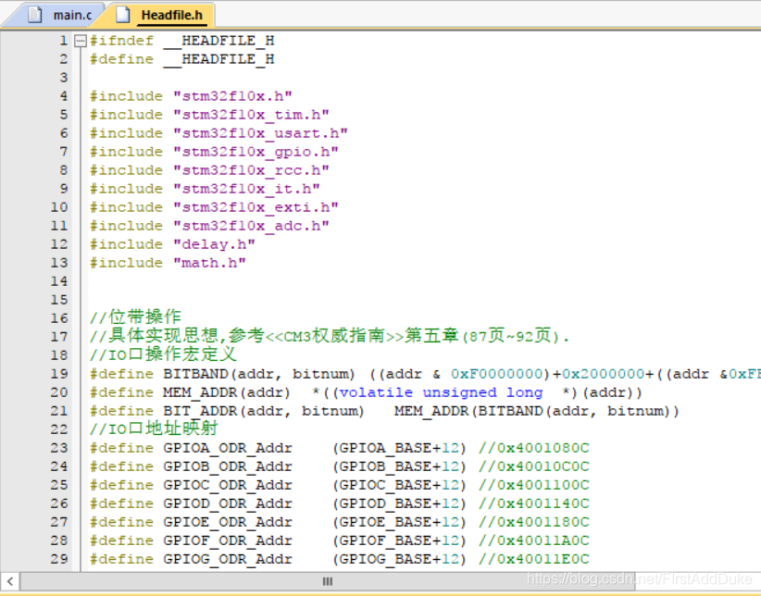The width and height of the screenshot is (761, 596).
Task: Click on "stm32f10x_rcc.h" include text
Action: tap(251, 170)
